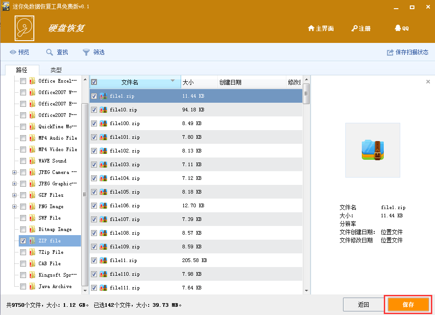
Task: Contact support via QQ bell icon
Action: pos(398,28)
